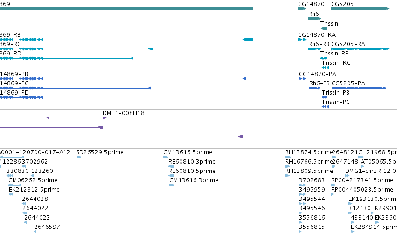
Task: Open protein CG5205-PA
Action: 359,88
